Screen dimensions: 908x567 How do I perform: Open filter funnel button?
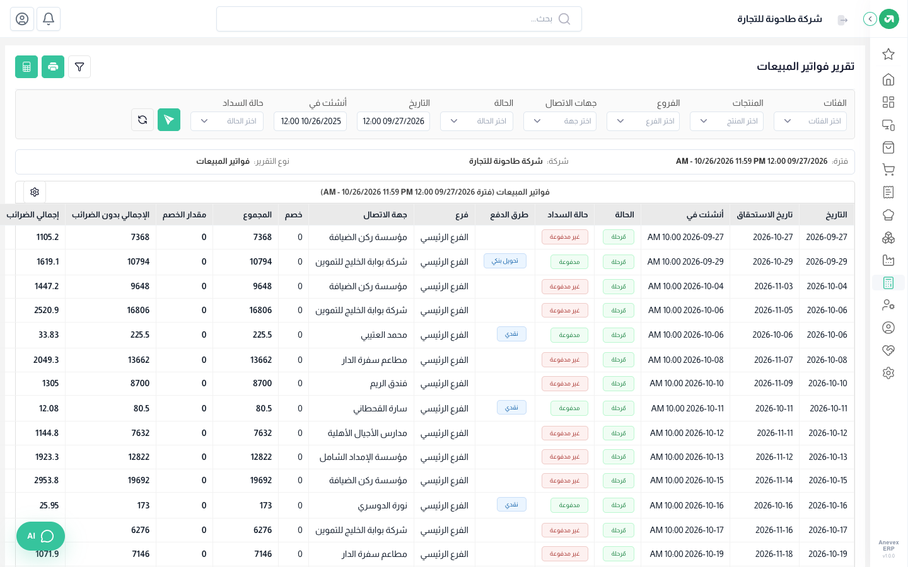(79, 67)
